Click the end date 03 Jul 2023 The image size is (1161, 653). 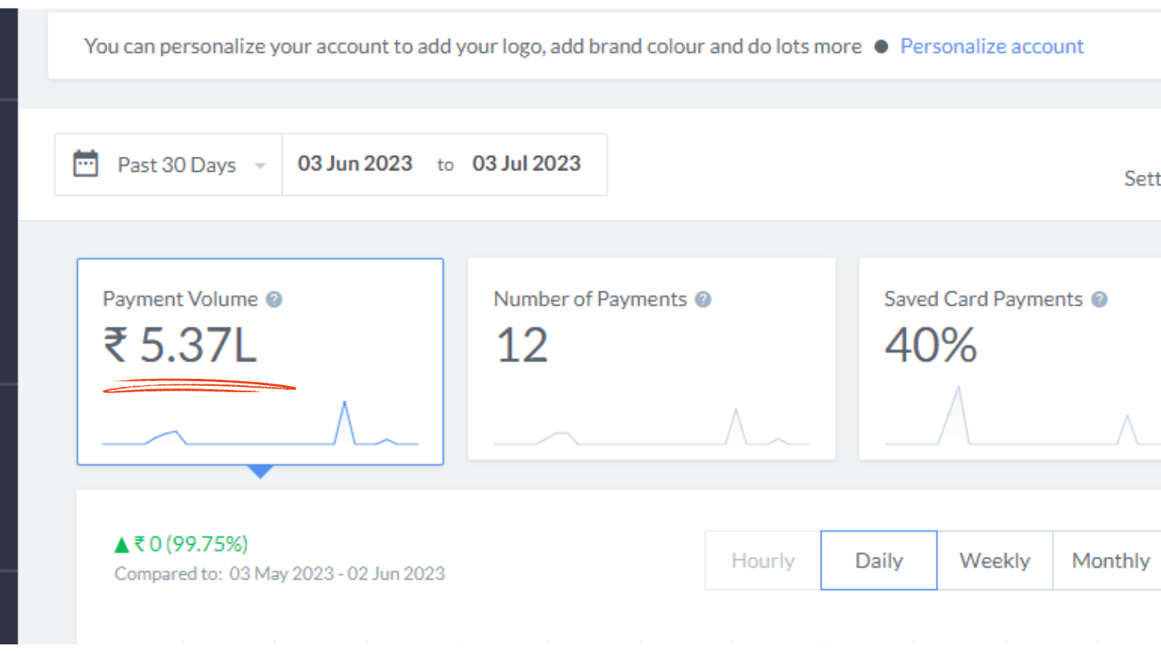pos(526,164)
